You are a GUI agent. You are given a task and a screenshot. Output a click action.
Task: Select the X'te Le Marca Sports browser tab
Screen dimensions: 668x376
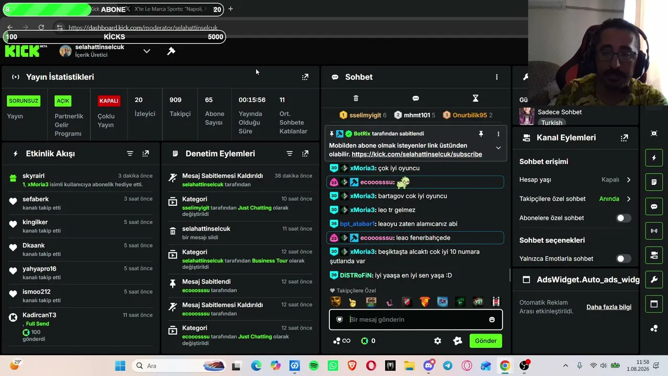pos(170,9)
